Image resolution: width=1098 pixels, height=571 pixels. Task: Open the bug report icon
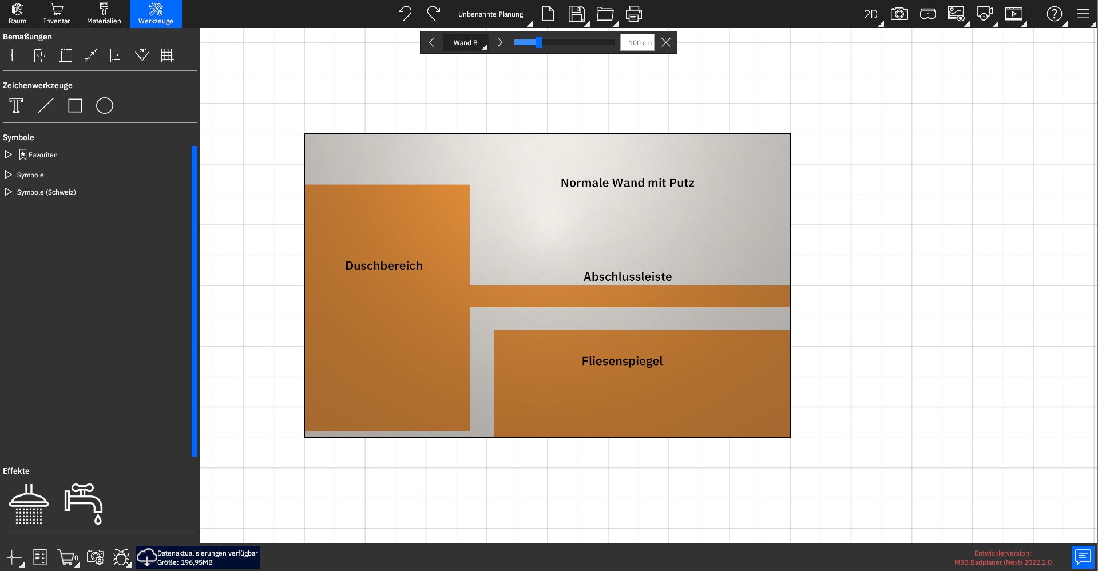121,557
